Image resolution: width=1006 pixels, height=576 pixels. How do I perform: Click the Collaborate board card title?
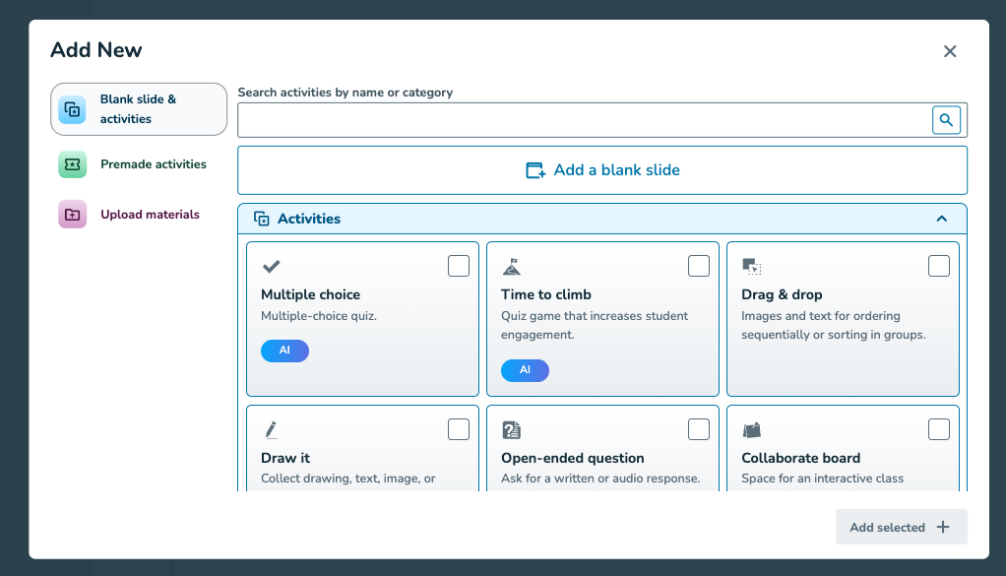pyautogui.click(x=800, y=458)
